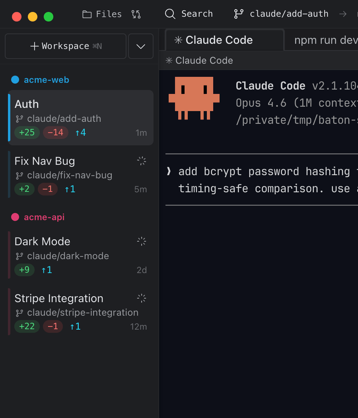Collapse the acme-web project section
Screen dimensions: 358x418
coord(47,79)
